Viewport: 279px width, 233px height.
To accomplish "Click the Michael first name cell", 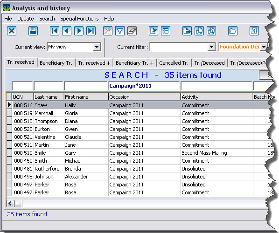I will (x=86, y=161).
